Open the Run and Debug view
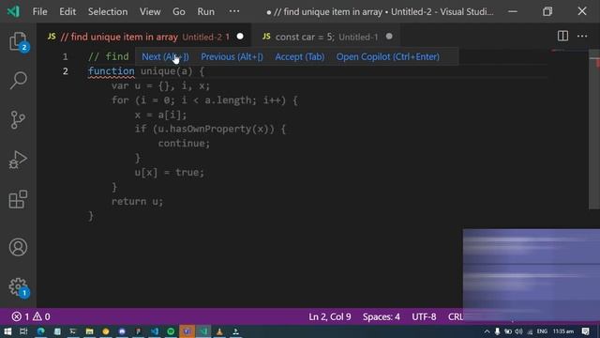Viewport: 600px width, 338px height. pos(18,160)
